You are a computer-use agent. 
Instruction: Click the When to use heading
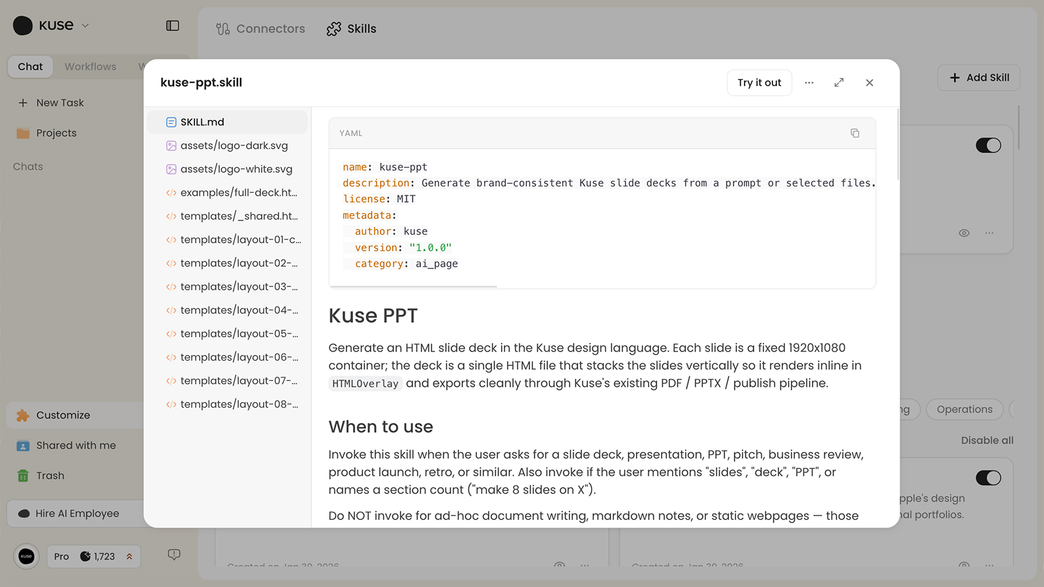click(x=380, y=427)
